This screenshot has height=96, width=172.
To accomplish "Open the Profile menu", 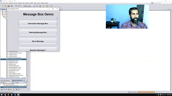I will point(31,3).
